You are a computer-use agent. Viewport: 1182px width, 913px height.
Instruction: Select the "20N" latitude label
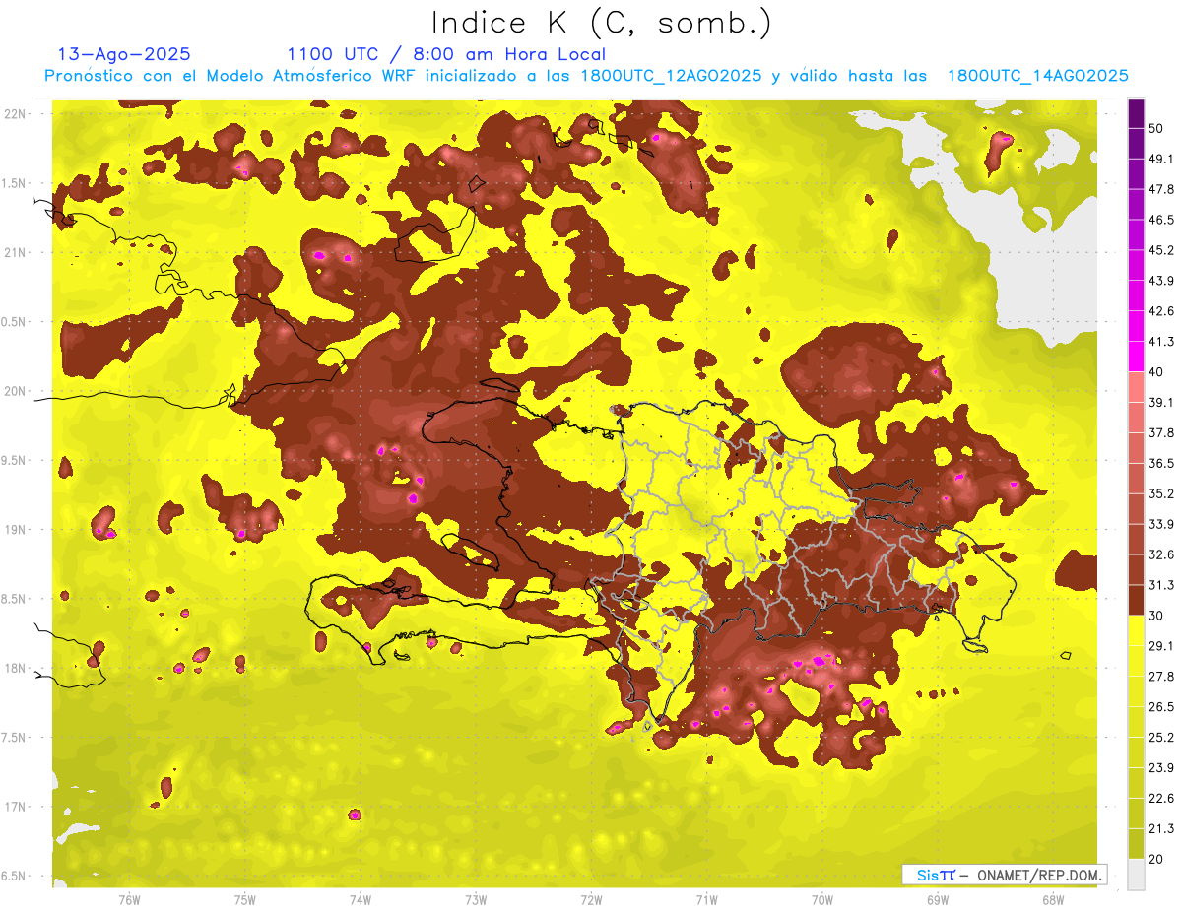(x=14, y=391)
